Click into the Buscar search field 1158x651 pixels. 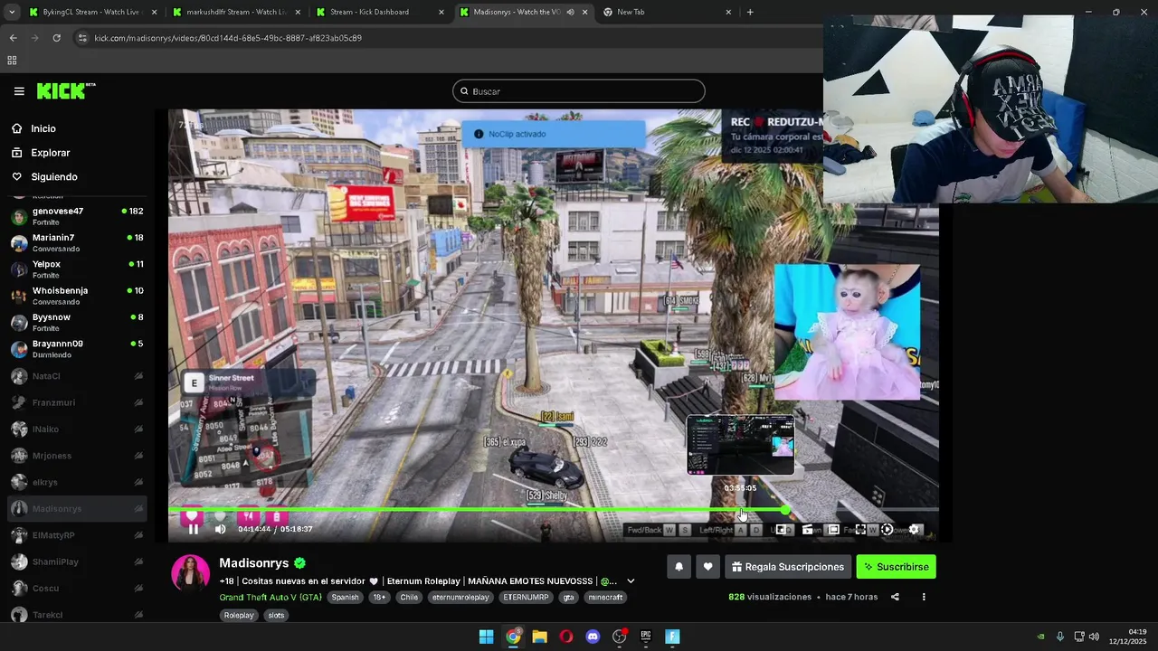(579, 91)
